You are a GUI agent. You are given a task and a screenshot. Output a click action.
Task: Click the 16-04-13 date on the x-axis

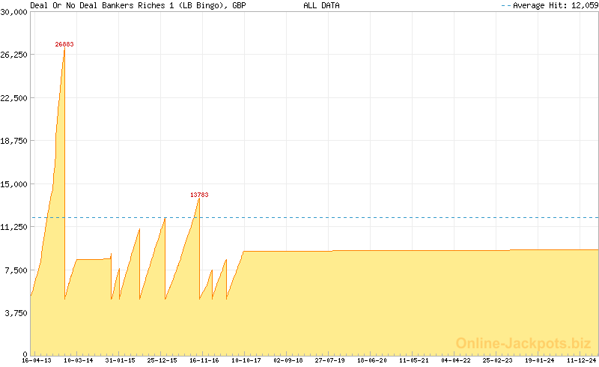tap(37, 360)
